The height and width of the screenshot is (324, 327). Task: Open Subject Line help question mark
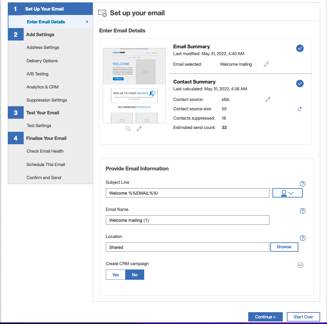coord(302,184)
